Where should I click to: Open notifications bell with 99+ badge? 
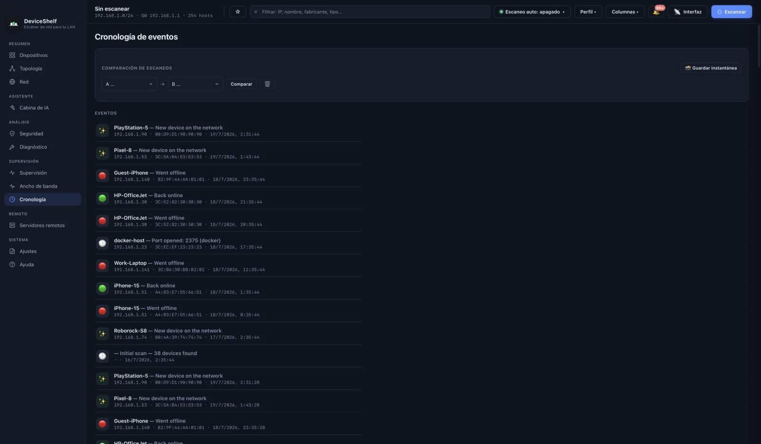pyautogui.click(x=656, y=12)
